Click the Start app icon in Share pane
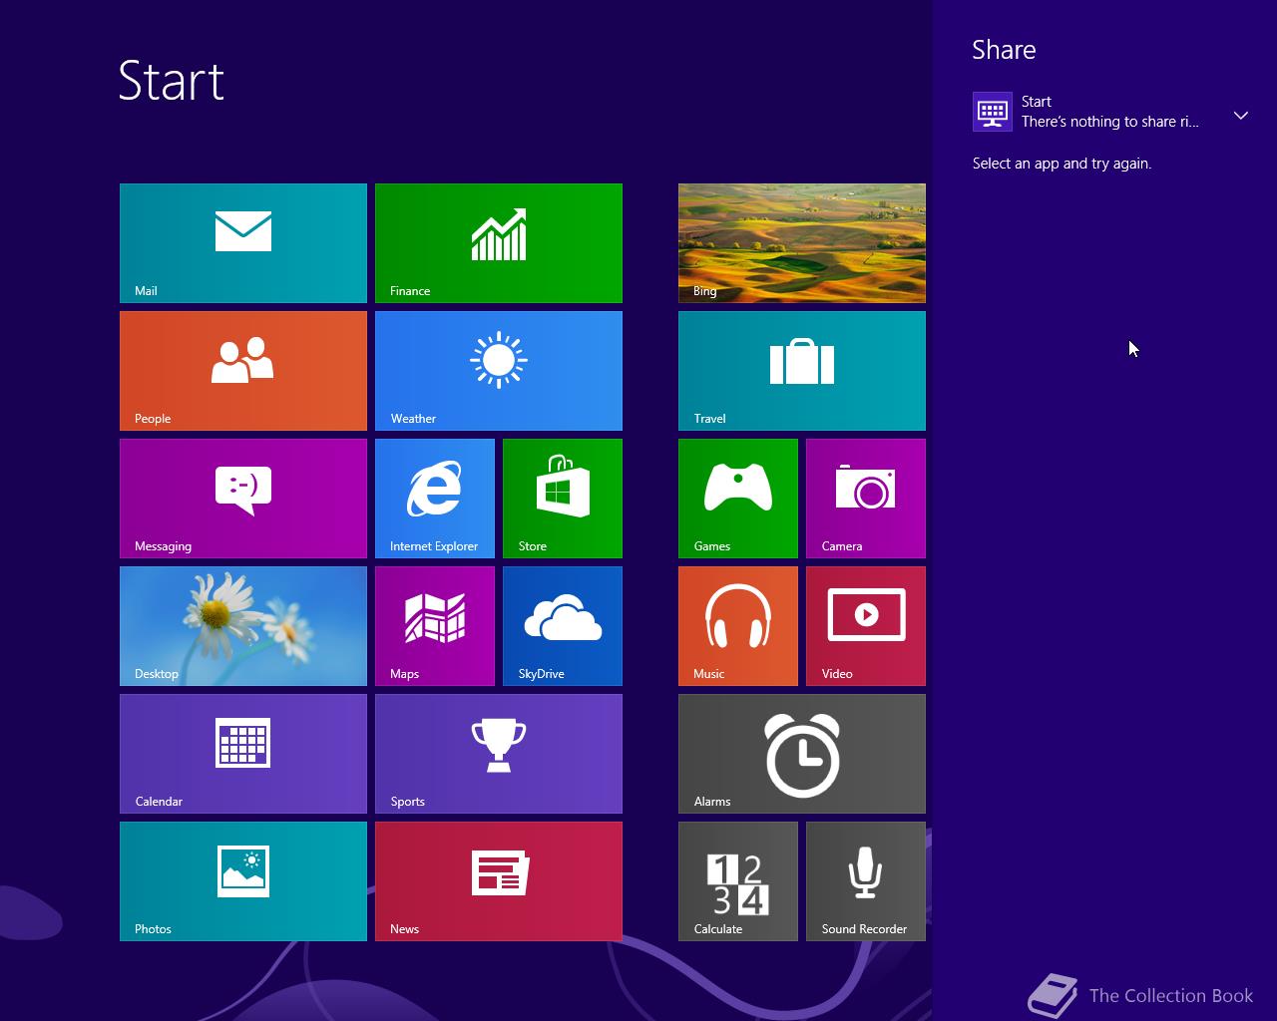Image resolution: width=1277 pixels, height=1021 pixels. 993,112
